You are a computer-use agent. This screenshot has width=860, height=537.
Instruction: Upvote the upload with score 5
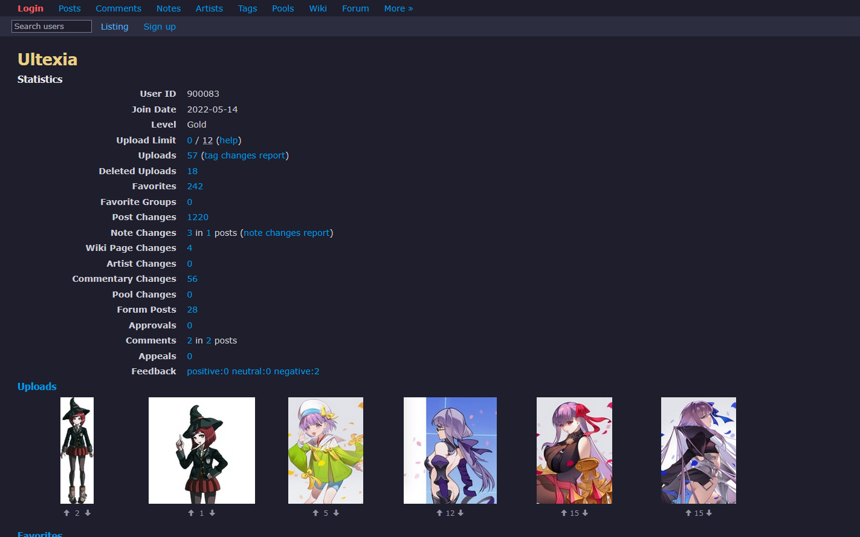[315, 513]
